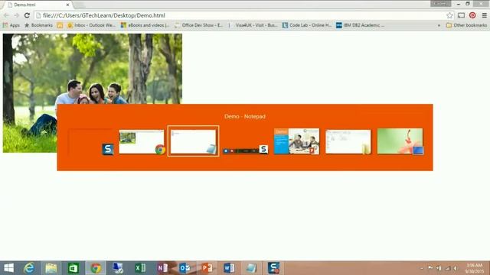Click the clock in the system tray
Screen dimensions: 490x275
tap(475, 268)
